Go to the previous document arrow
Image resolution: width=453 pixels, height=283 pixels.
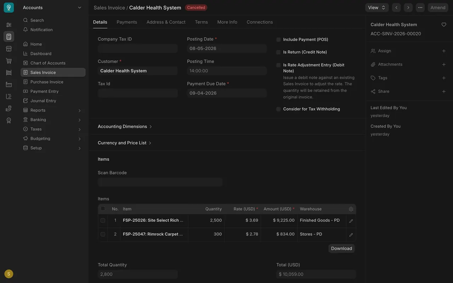click(x=396, y=7)
